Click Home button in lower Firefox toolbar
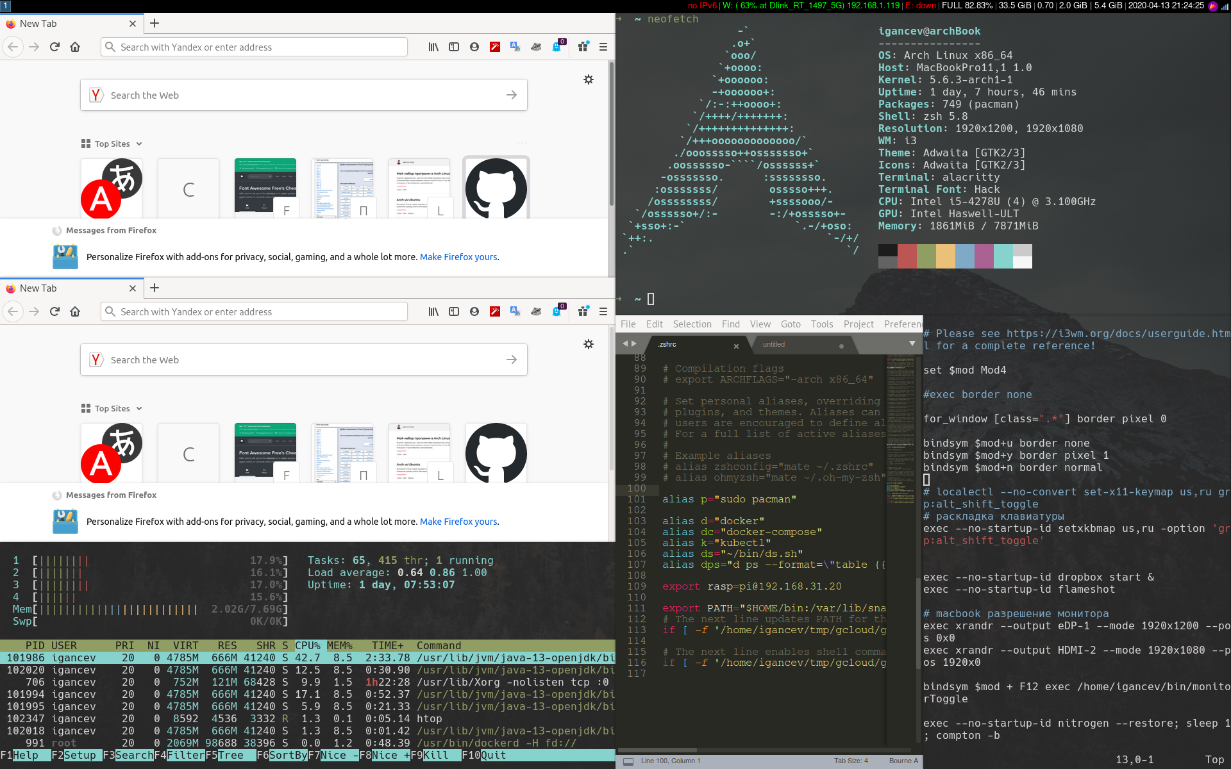The image size is (1231, 769). pyautogui.click(x=75, y=311)
